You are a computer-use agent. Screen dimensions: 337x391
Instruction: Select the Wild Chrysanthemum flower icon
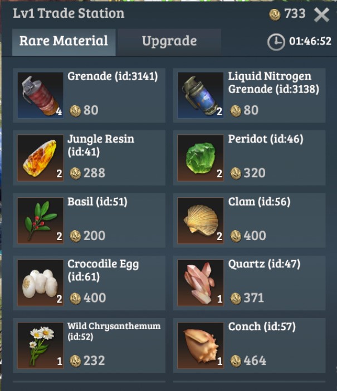click(x=40, y=345)
